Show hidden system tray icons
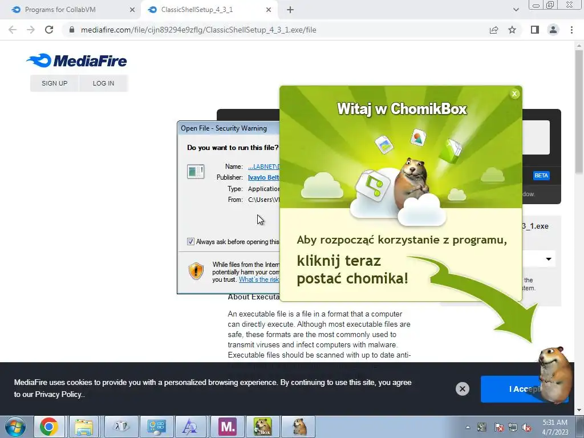 coord(468,427)
